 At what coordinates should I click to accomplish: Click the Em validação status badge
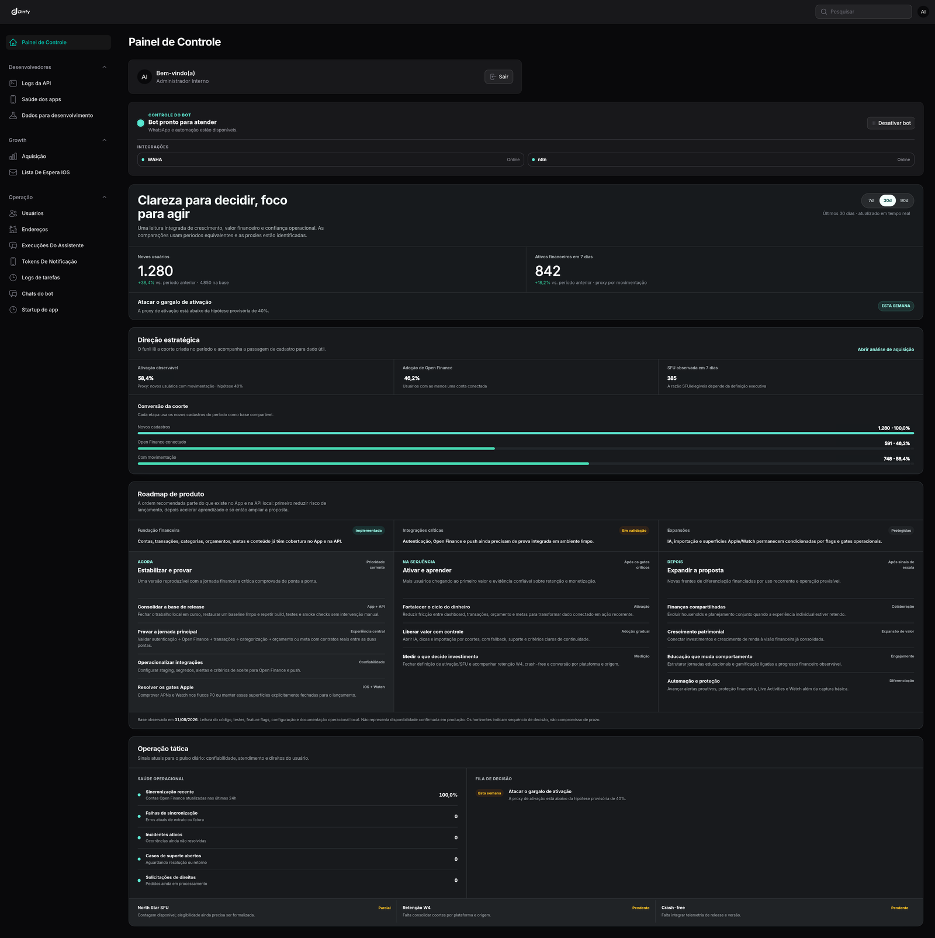(x=634, y=531)
